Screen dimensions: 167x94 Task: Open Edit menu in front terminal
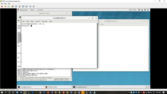(27, 21)
